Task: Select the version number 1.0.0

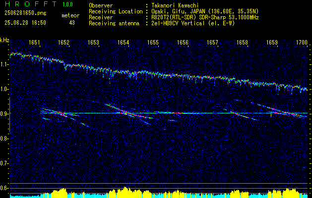Action: 67,4
